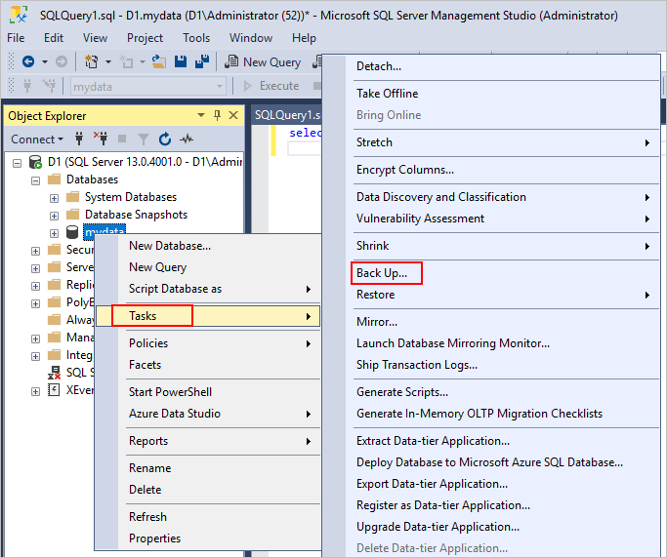Select Export Data-tier Application... item
This screenshot has width=667, height=558.
pyautogui.click(x=432, y=484)
